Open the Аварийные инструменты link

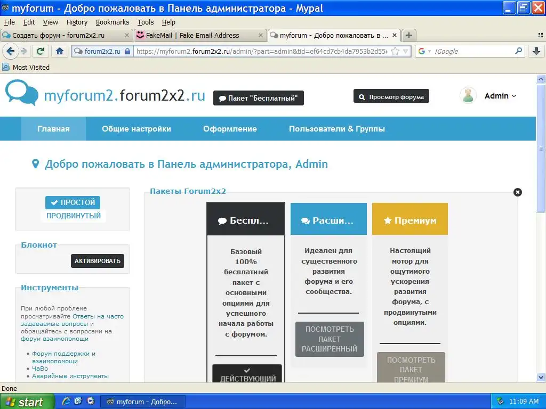(70, 376)
